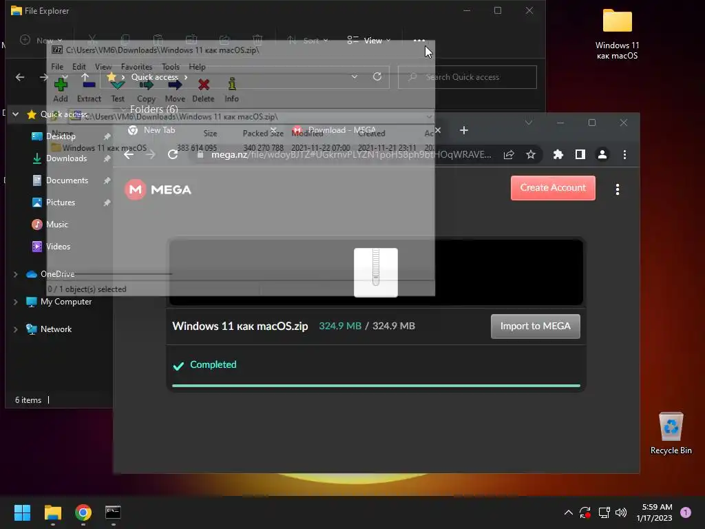Open File Explorer's See more (three dots) menu

tap(419, 41)
